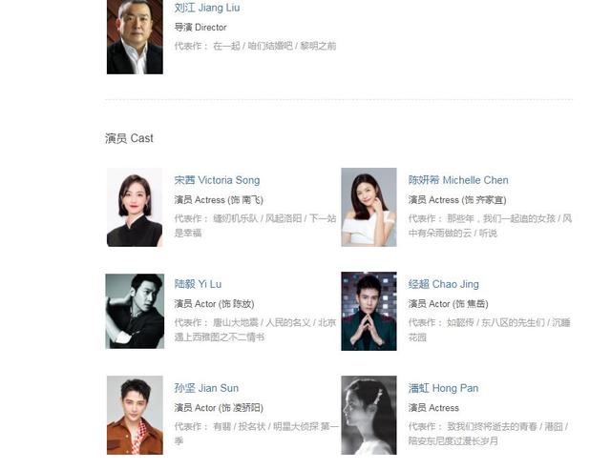Open the Chao Jing name link
This screenshot has width=611, height=470.
coord(443,284)
